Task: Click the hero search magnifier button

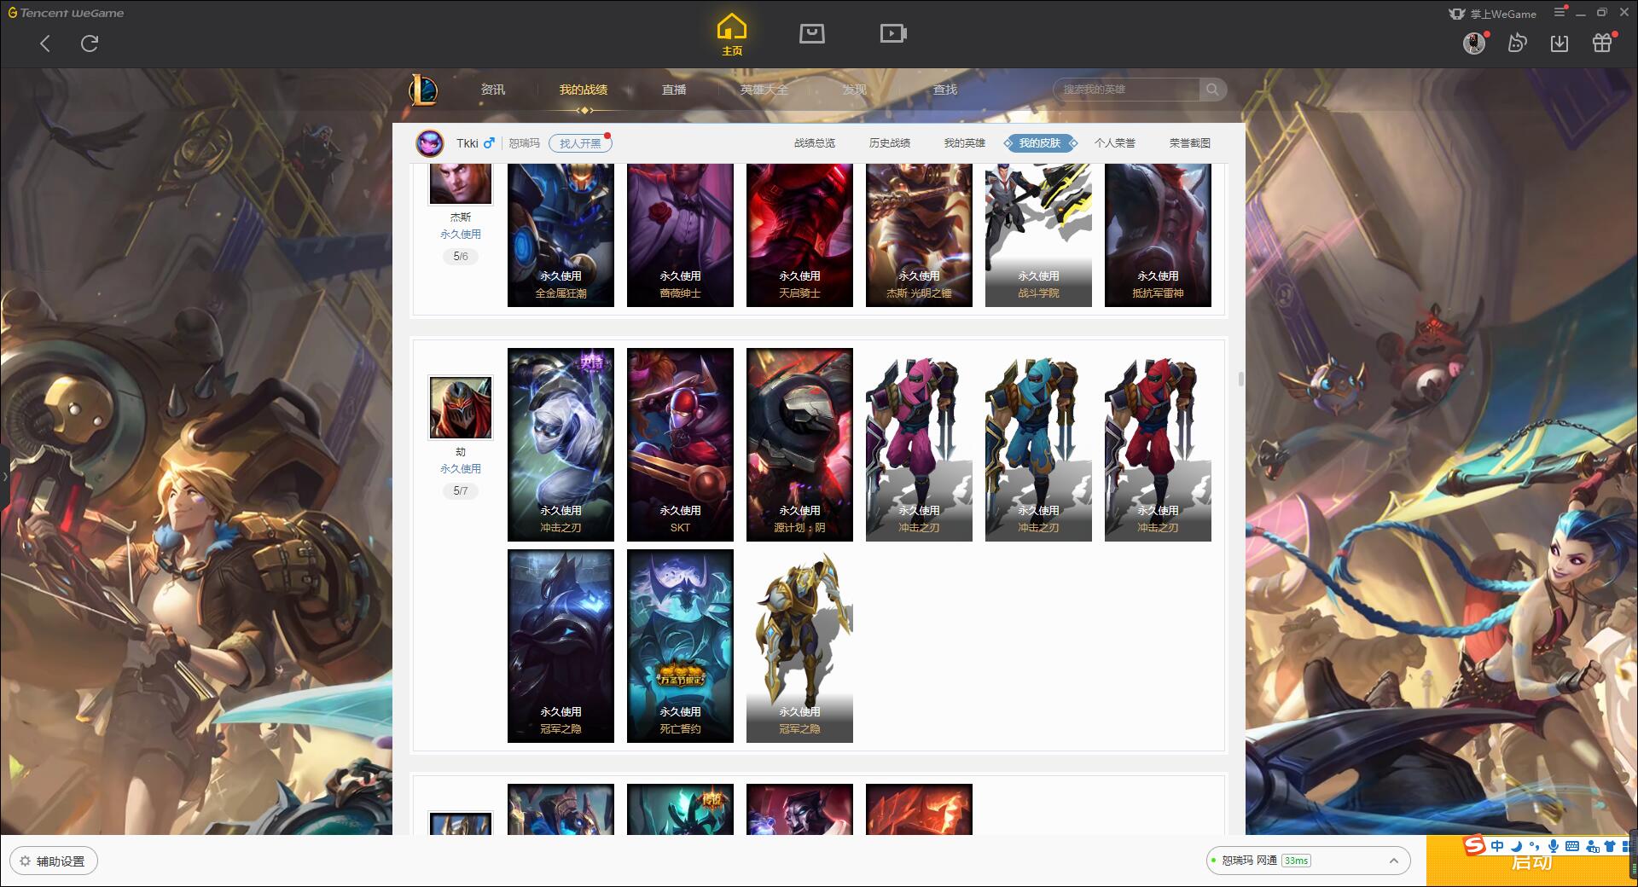Action: coord(1211,89)
